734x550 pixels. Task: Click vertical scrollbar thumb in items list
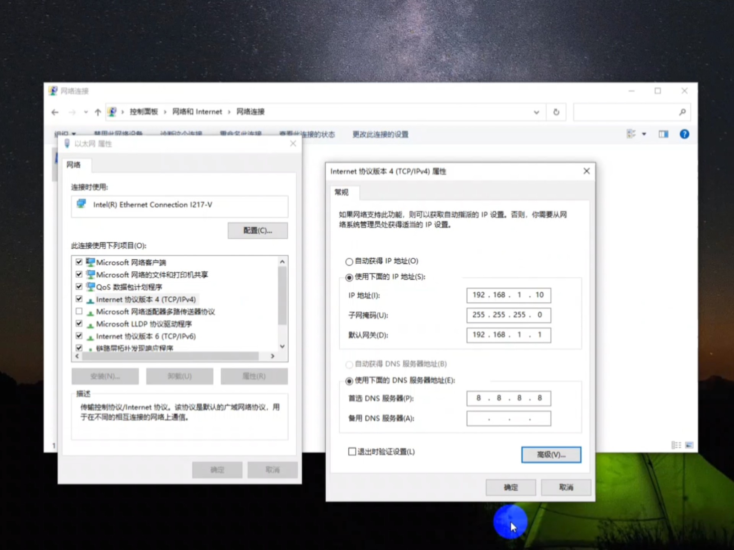tap(282, 296)
